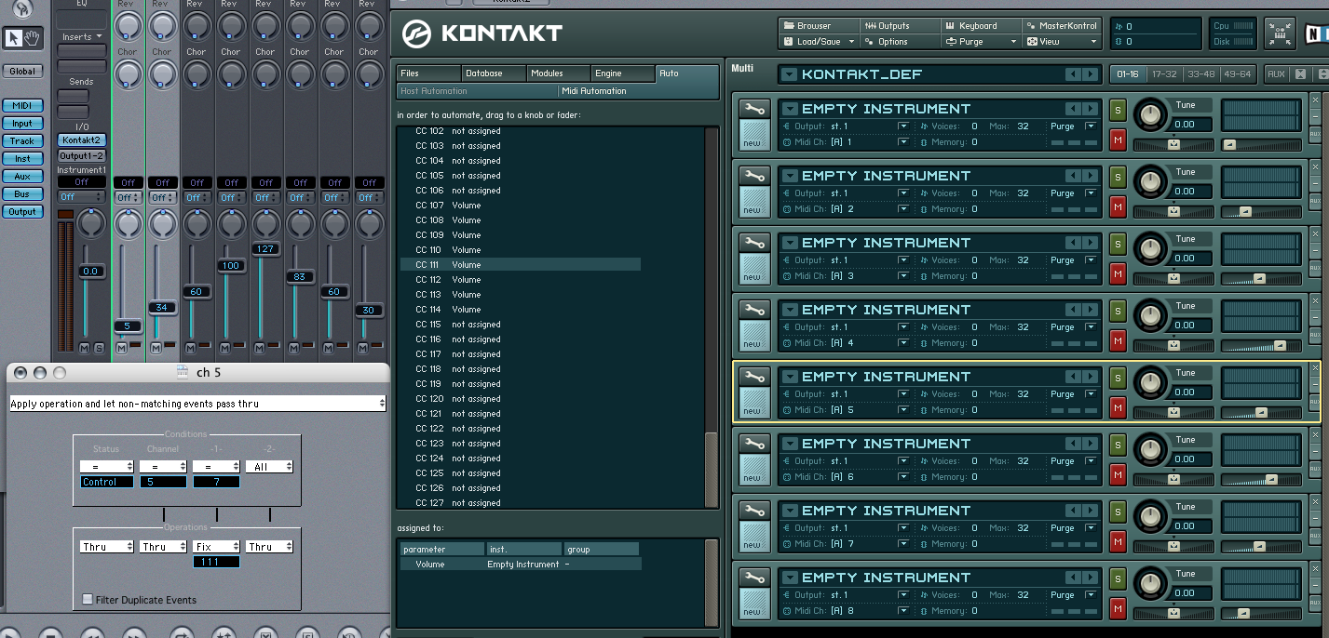This screenshot has height=638, width=1329.
Task: Expand the Midi Ch dropdown for channel 5 instrument
Action: coord(902,409)
